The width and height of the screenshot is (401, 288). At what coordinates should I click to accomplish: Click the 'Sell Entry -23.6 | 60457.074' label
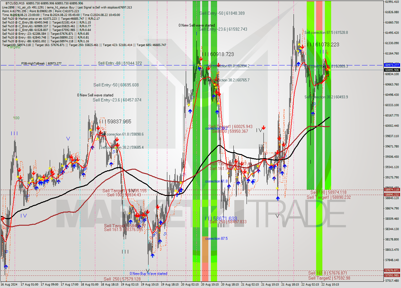tap(117, 100)
